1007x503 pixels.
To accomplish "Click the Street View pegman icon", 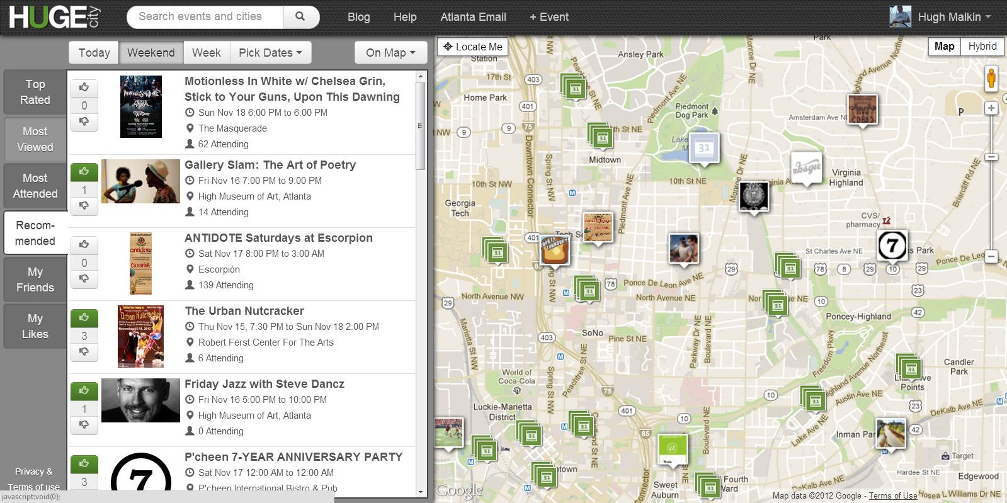I will pos(991,78).
